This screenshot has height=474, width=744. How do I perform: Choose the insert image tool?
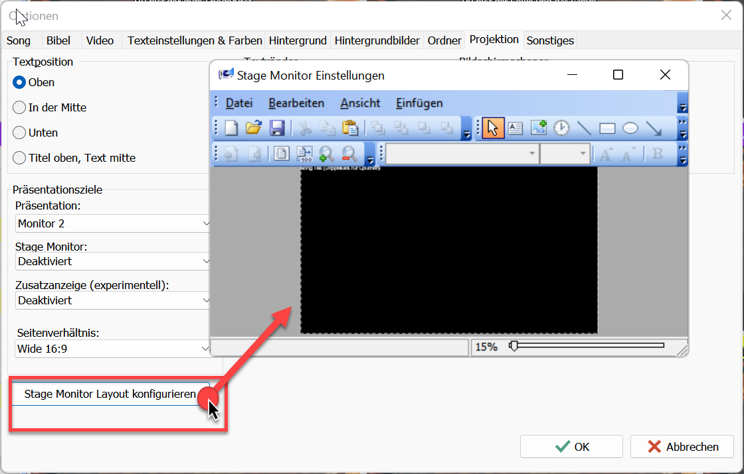(539, 128)
